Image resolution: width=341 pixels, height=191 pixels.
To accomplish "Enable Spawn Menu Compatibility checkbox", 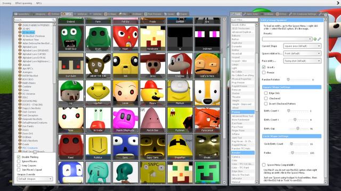I will [x=264, y=165].
